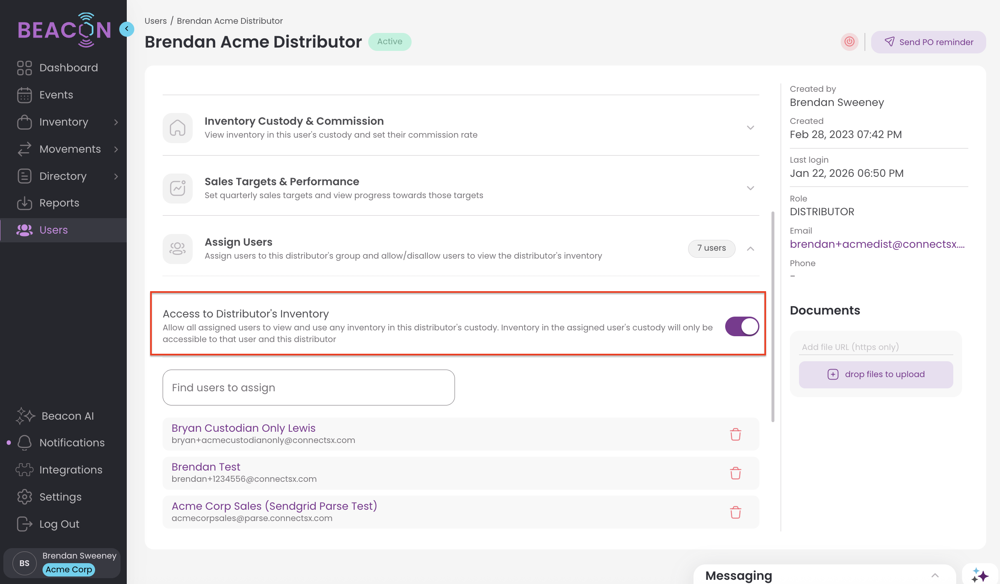
Task: Open Dashboard in the sidebar
Action: [x=68, y=68]
